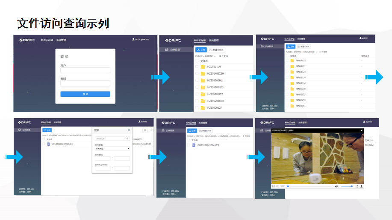Open HZ05501LH folder icon

coord(203,67)
